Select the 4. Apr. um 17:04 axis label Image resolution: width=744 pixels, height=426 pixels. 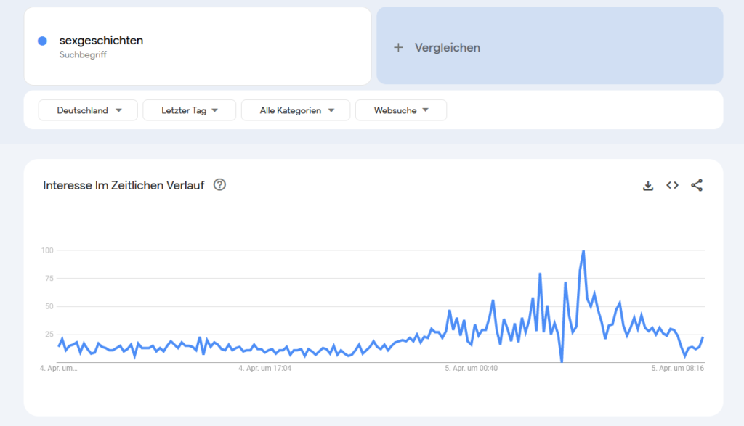(265, 369)
